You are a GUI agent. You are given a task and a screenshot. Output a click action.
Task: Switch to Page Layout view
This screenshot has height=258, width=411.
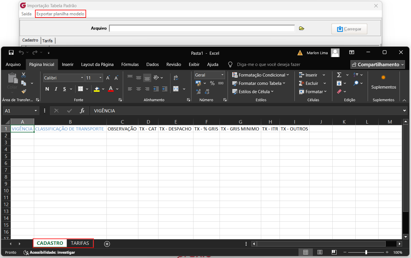click(x=320, y=252)
